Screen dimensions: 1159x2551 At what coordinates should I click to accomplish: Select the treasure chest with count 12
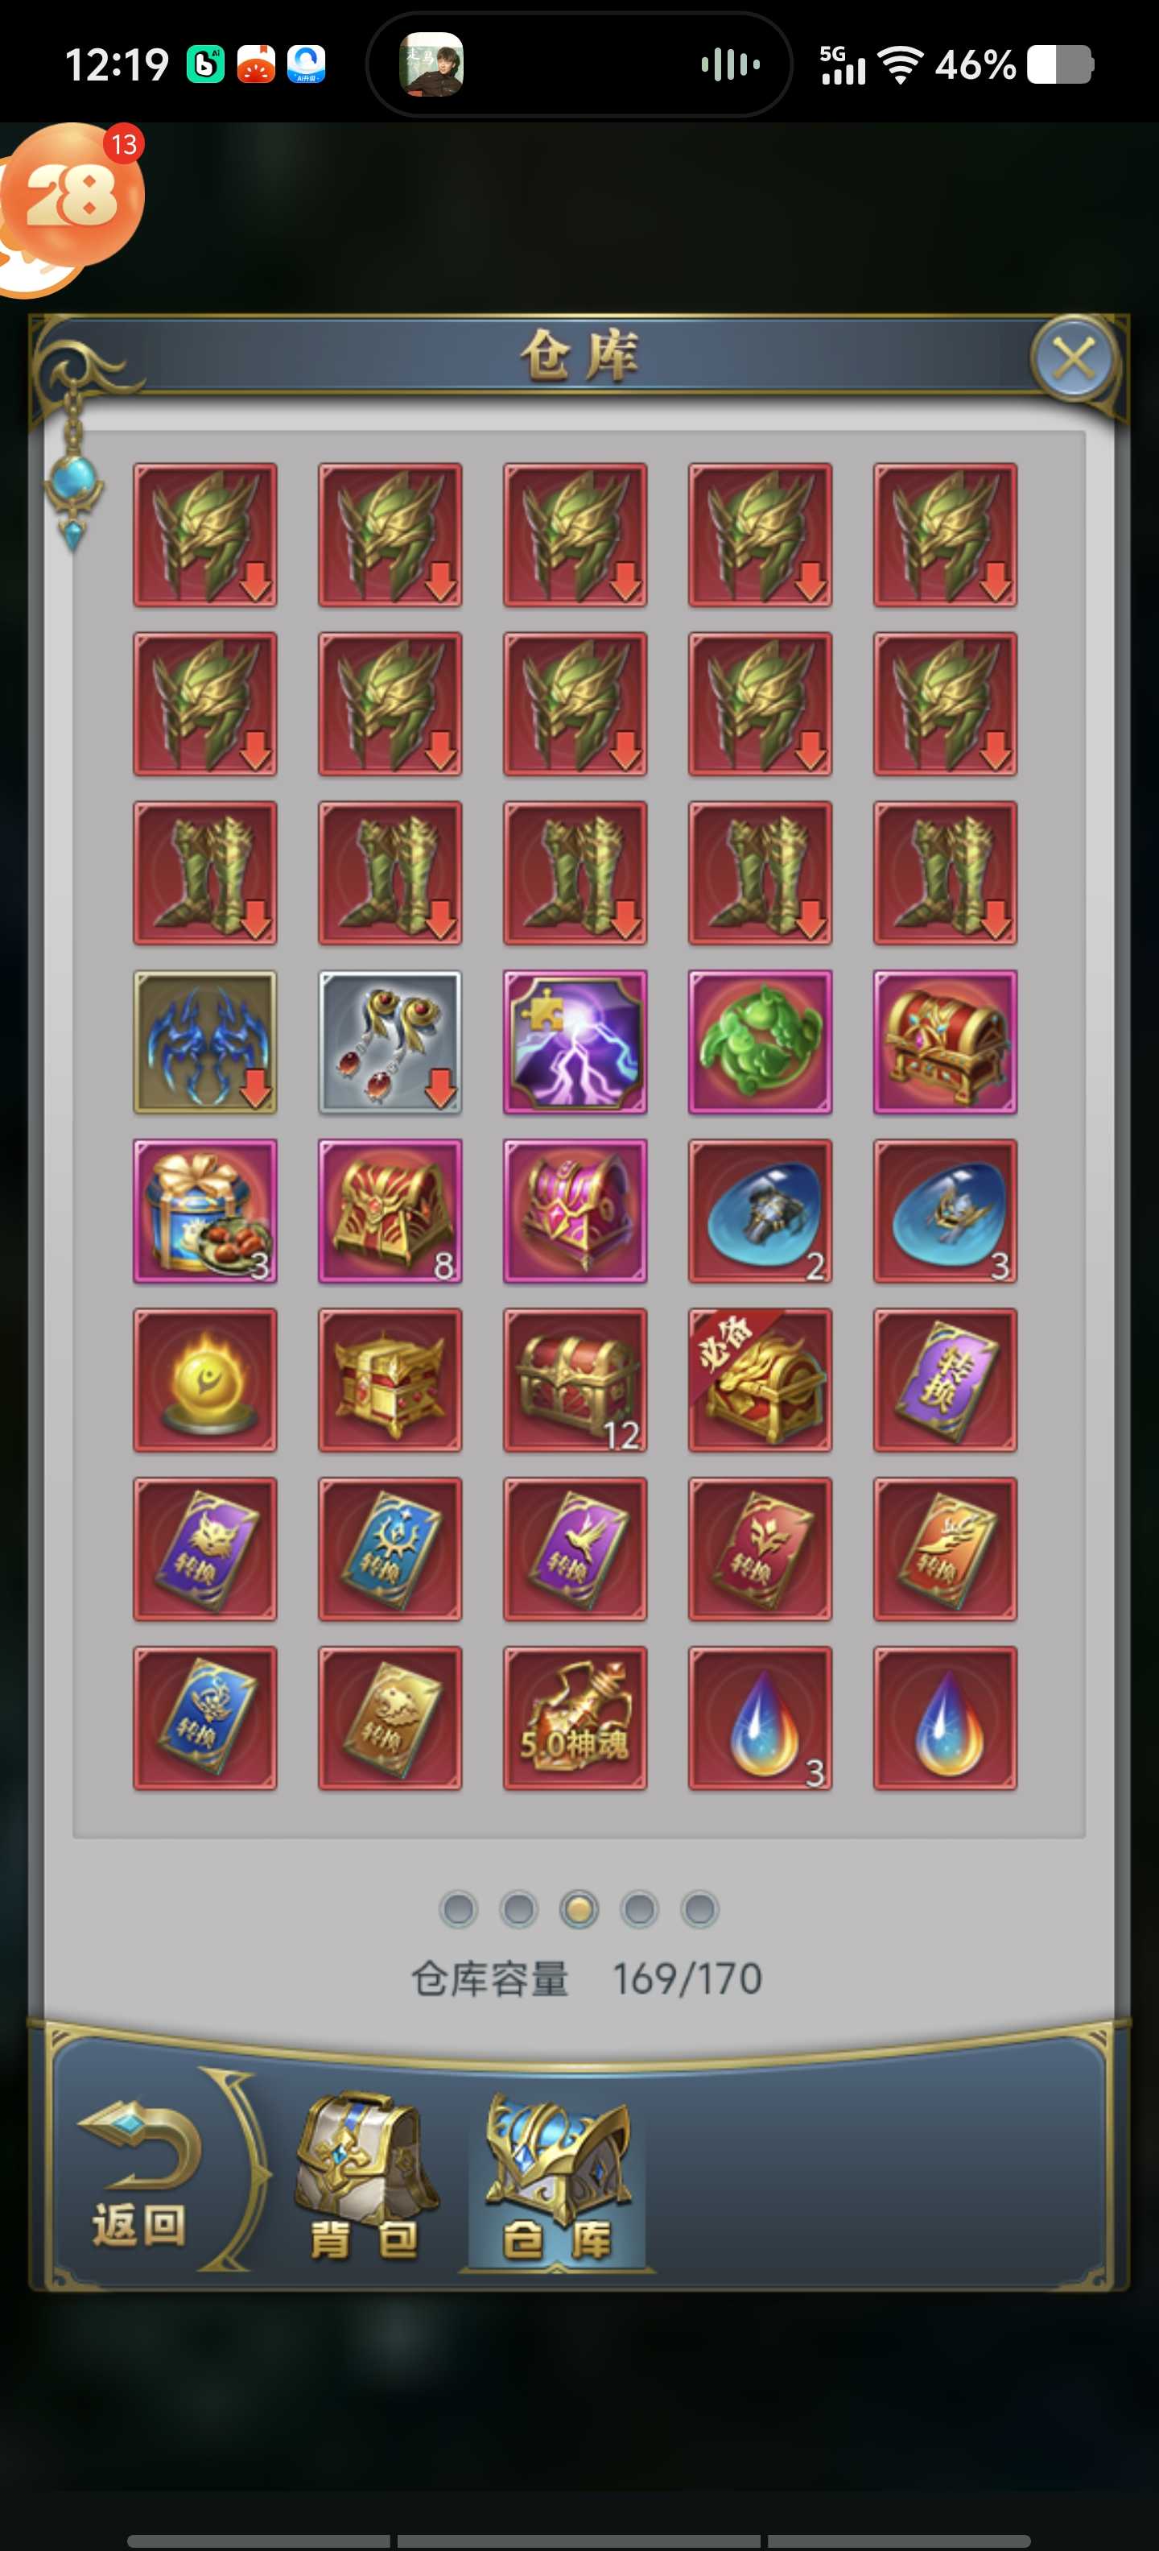(575, 1380)
